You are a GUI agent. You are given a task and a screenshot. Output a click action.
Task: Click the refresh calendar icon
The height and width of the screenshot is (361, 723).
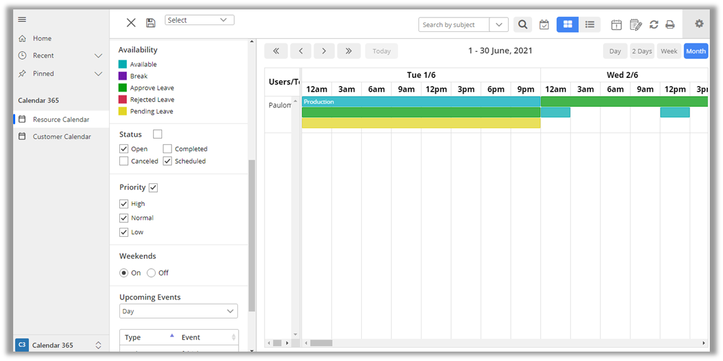pos(654,24)
